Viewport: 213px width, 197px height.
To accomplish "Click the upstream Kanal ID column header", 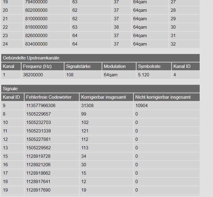I will click(x=186, y=66).
